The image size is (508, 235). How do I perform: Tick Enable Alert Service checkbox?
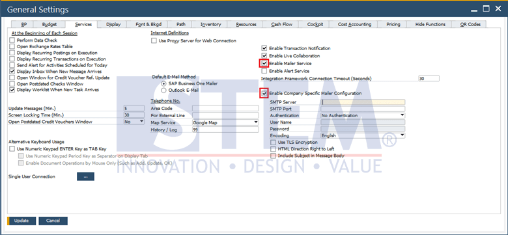coord(264,71)
